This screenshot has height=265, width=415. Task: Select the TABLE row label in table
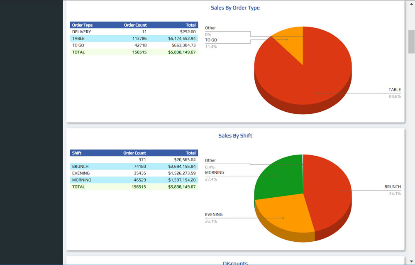pos(78,39)
